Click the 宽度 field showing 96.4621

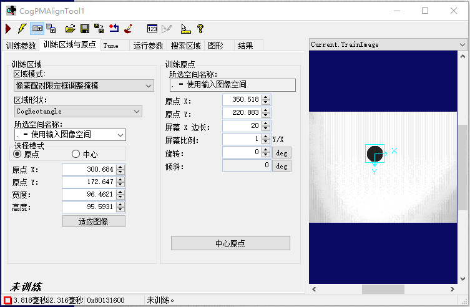click(x=89, y=195)
